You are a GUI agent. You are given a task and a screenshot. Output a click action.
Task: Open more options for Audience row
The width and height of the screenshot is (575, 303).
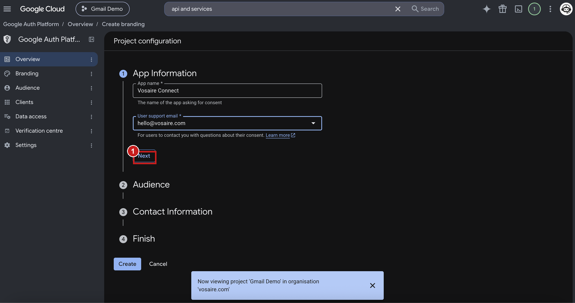(x=91, y=88)
